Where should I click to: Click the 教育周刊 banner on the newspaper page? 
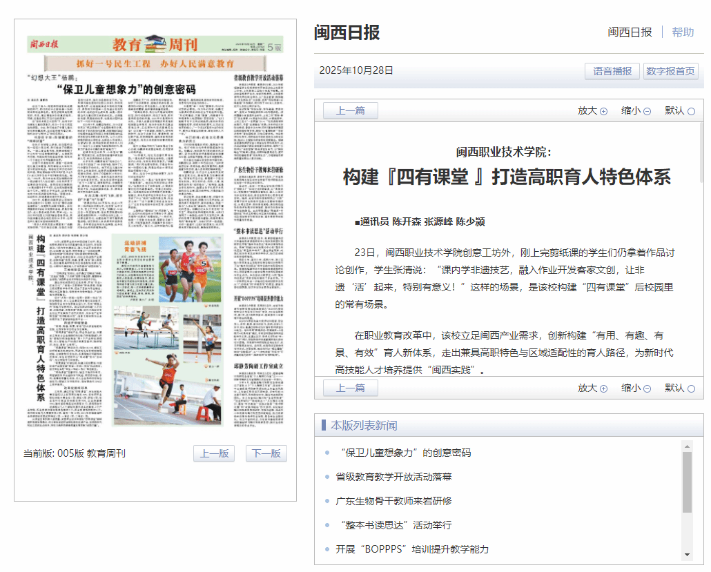(155, 46)
